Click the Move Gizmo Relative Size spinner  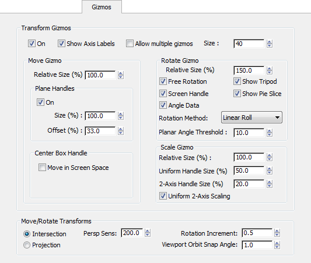(121, 75)
